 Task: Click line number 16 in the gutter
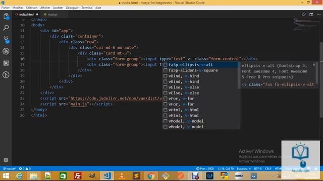[22, 59]
